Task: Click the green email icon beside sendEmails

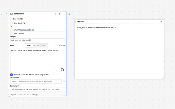Action: coord(12,14)
